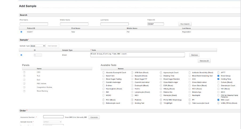Click the Middle Name search field
The height and width of the screenshot is (129, 241).
tap(74, 24)
